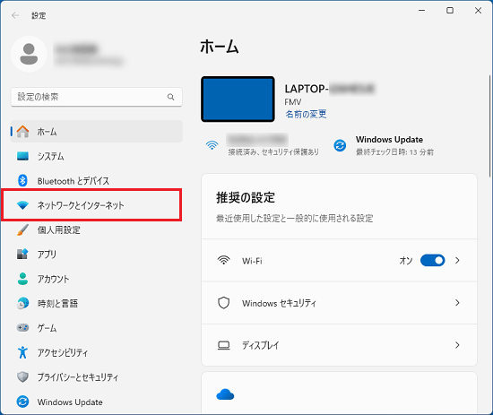Click the ゲーム controller icon
493x415 pixels.
coord(22,327)
